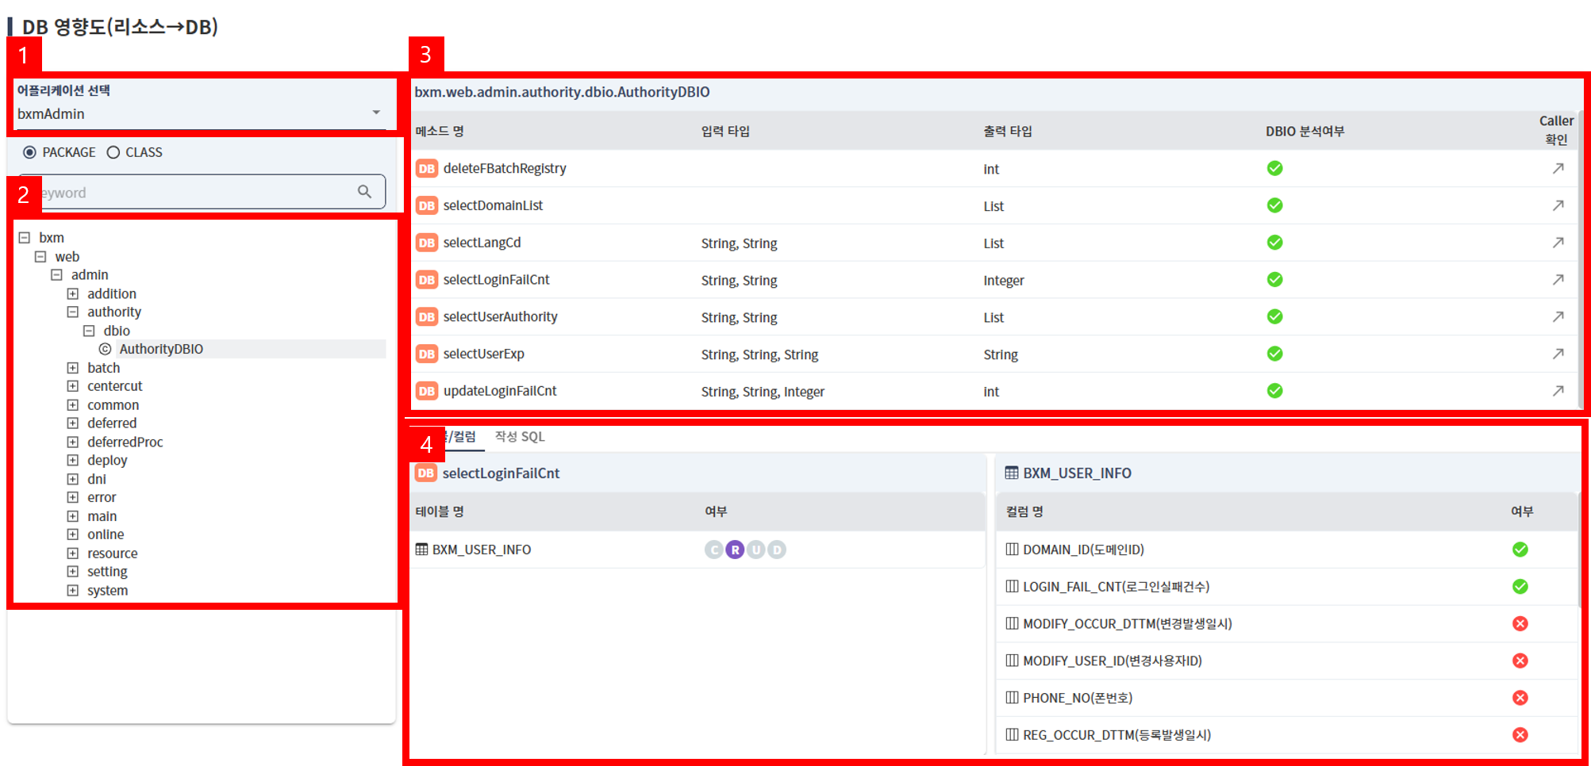1591x766 pixels.
Task: Click the keyword search input field
Action: [x=190, y=193]
